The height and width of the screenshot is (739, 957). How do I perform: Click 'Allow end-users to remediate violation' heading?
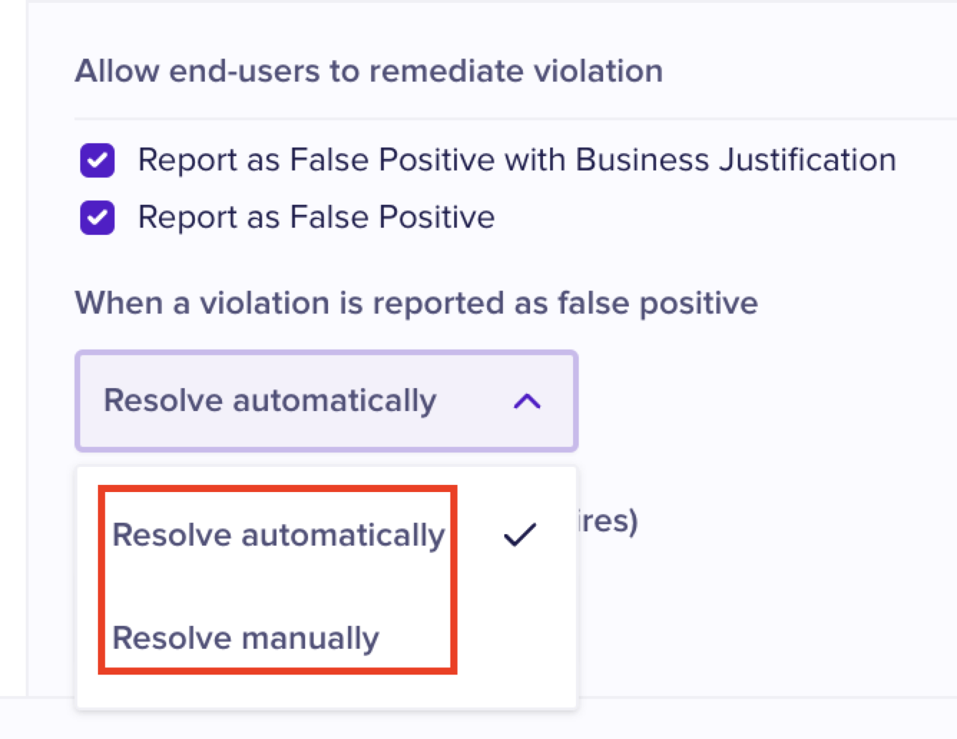coord(369,72)
